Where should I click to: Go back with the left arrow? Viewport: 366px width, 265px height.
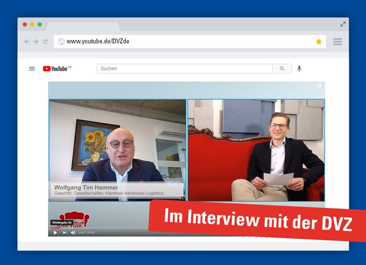click(x=27, y=41)
